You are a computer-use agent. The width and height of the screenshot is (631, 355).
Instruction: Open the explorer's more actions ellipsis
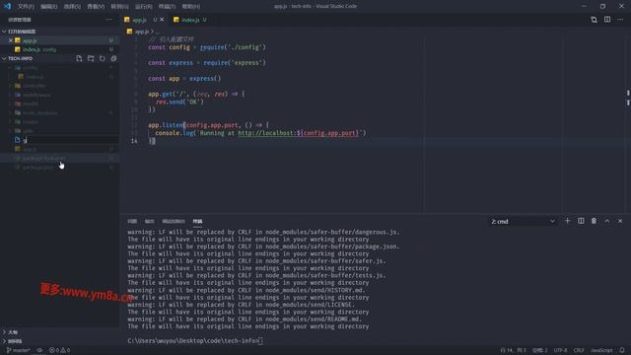(x=109, y=20)
